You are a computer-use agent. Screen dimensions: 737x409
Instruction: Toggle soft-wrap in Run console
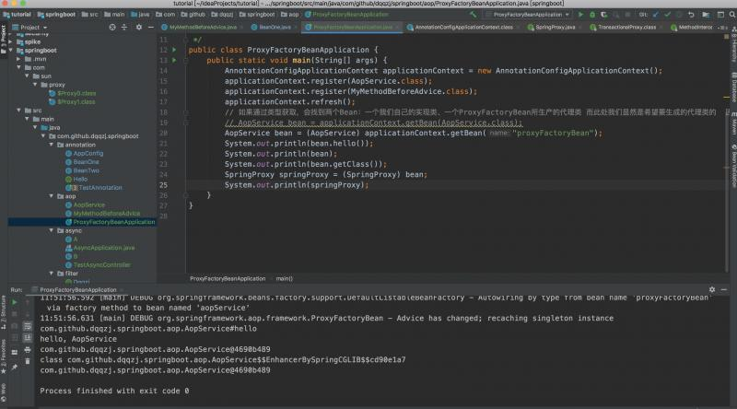pos(28,326)
